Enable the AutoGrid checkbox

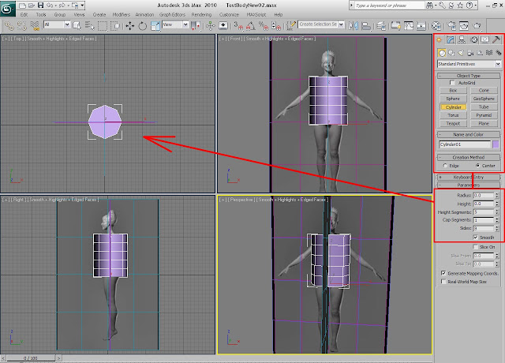pyautogui.click(x=453, y=83)
